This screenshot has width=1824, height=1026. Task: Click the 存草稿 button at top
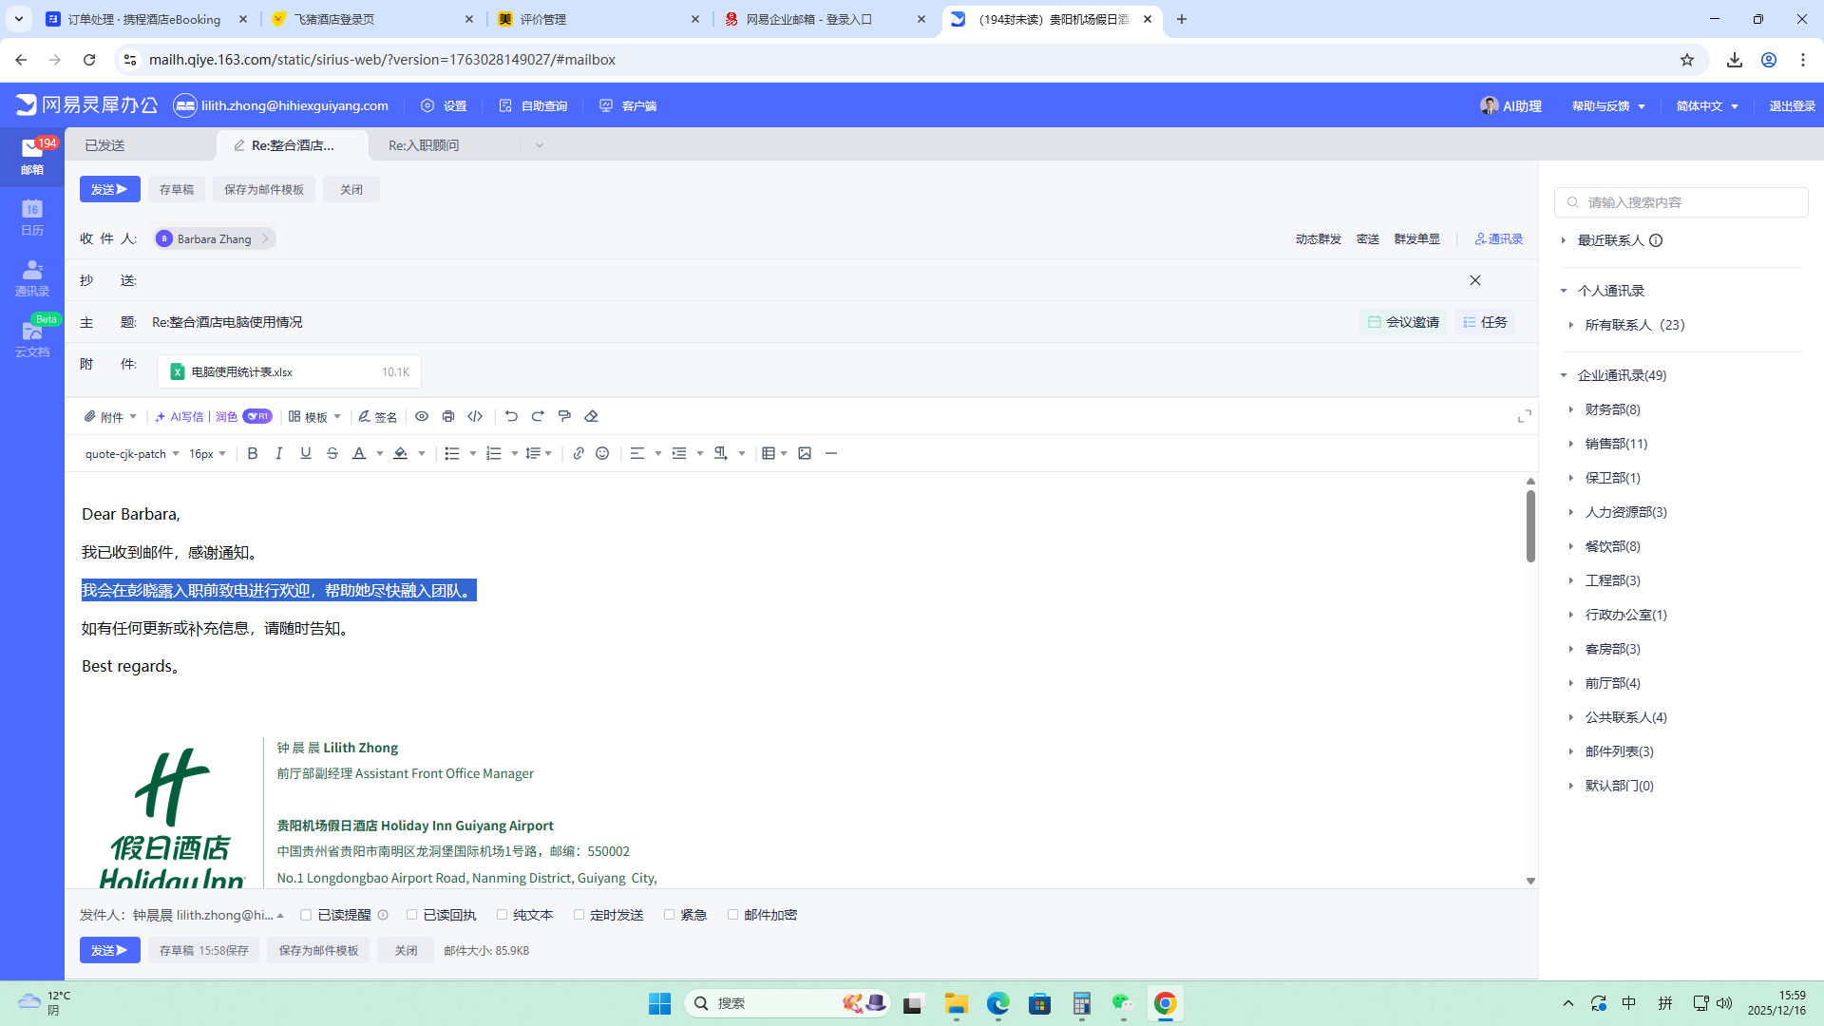tap(177, 189)
